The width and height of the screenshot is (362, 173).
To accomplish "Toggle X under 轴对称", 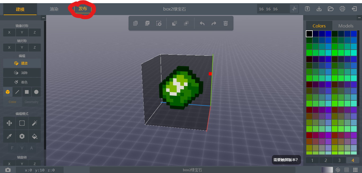I will [9, 48].
